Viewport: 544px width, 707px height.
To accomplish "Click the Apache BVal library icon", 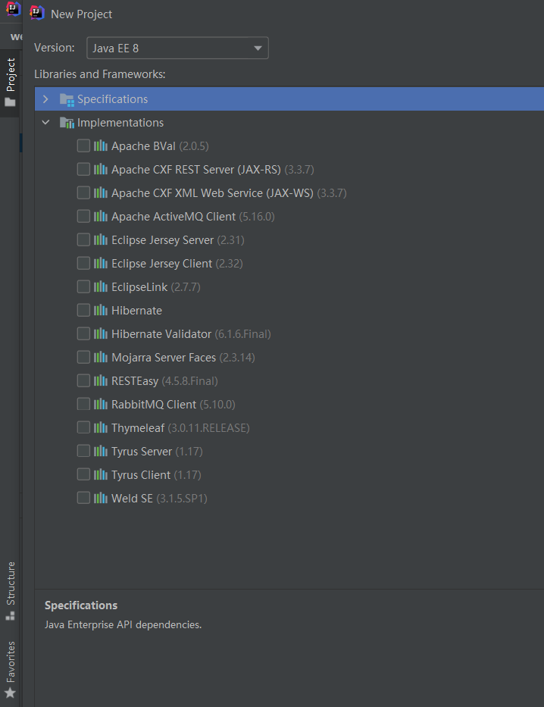I will pos(101,145).
